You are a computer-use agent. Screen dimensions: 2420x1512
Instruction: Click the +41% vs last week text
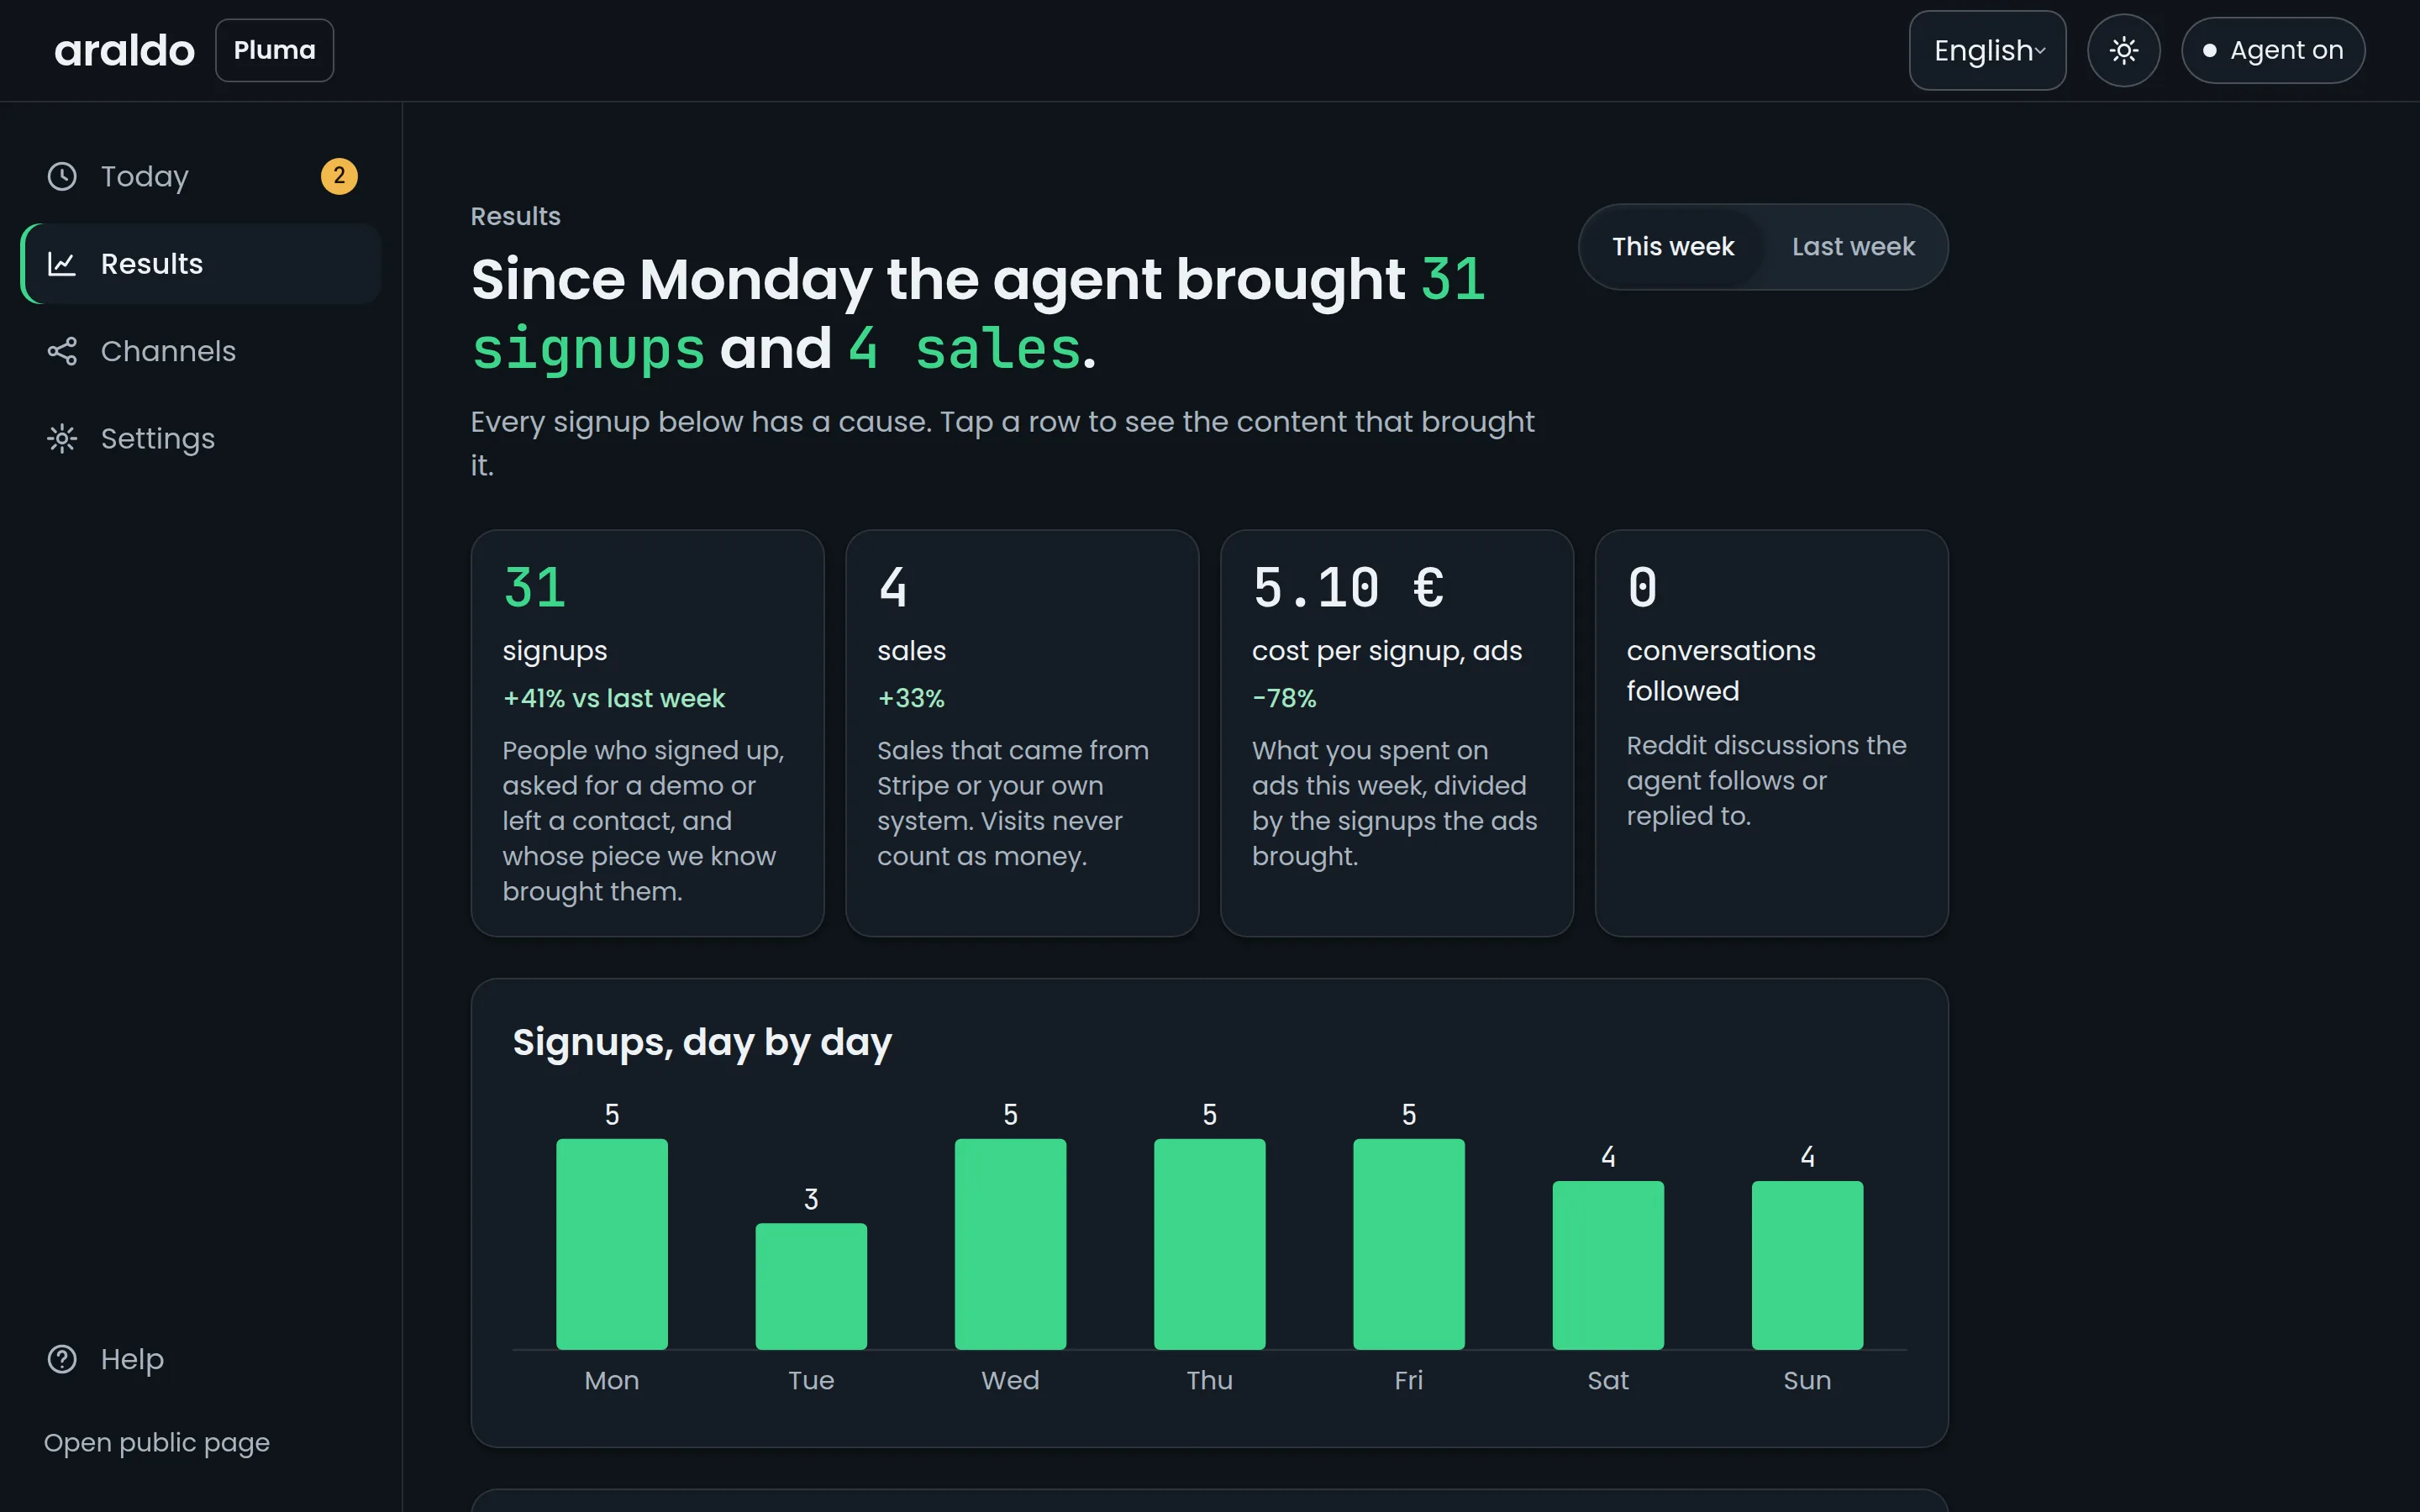pyautogui.click(x=614, y=698)
